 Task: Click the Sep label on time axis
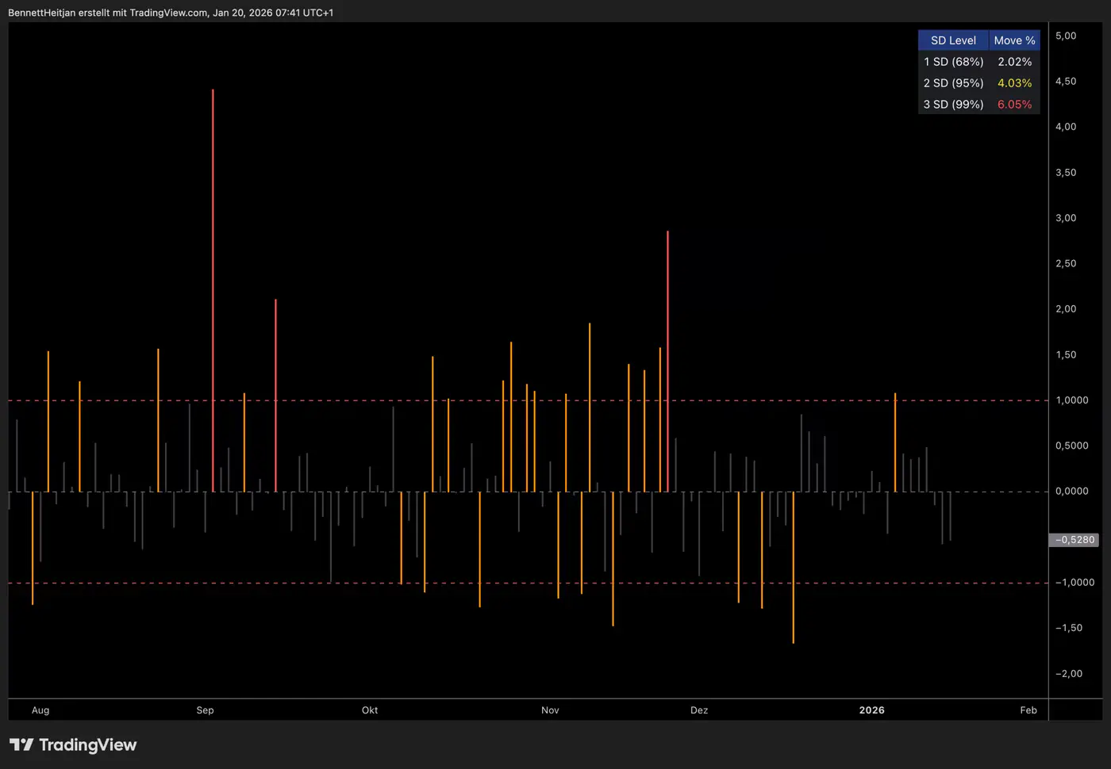[x=205, y=710]
